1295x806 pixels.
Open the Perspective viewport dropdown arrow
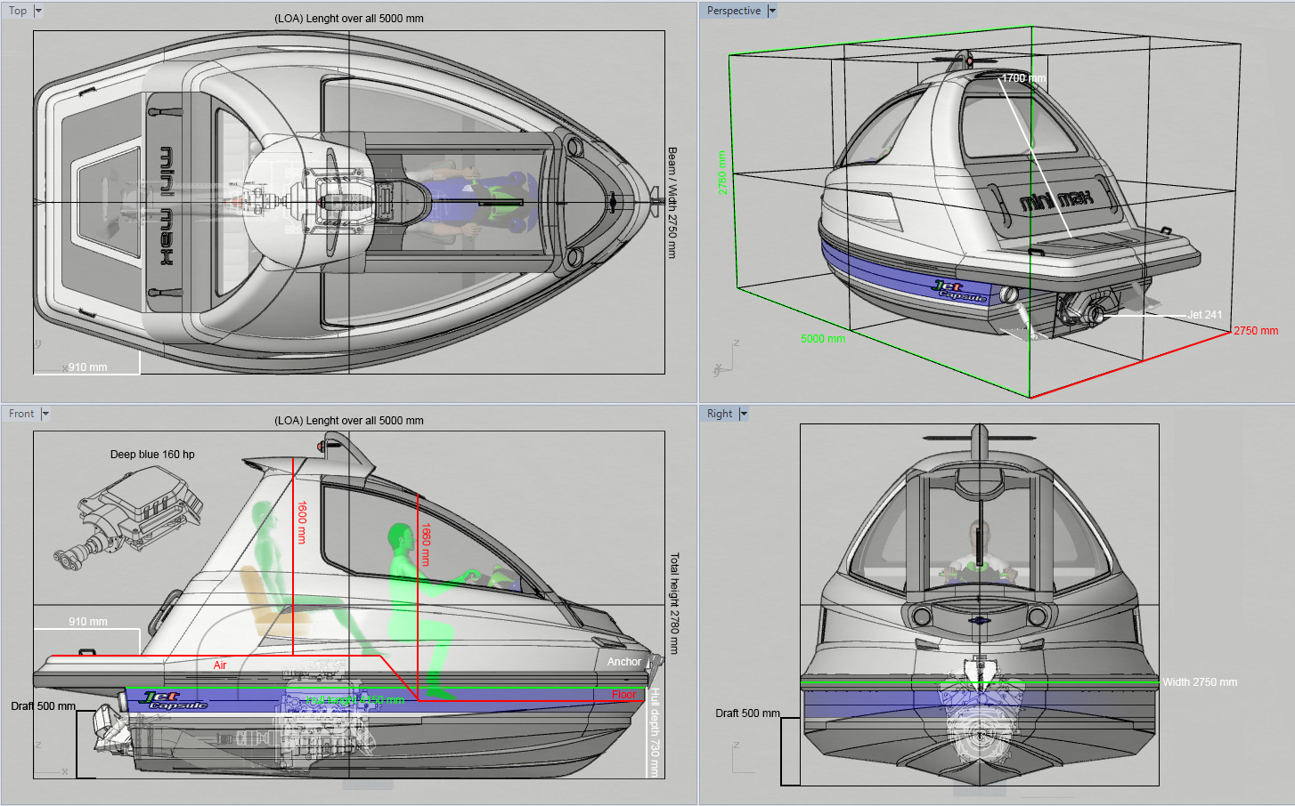point(772,11)
